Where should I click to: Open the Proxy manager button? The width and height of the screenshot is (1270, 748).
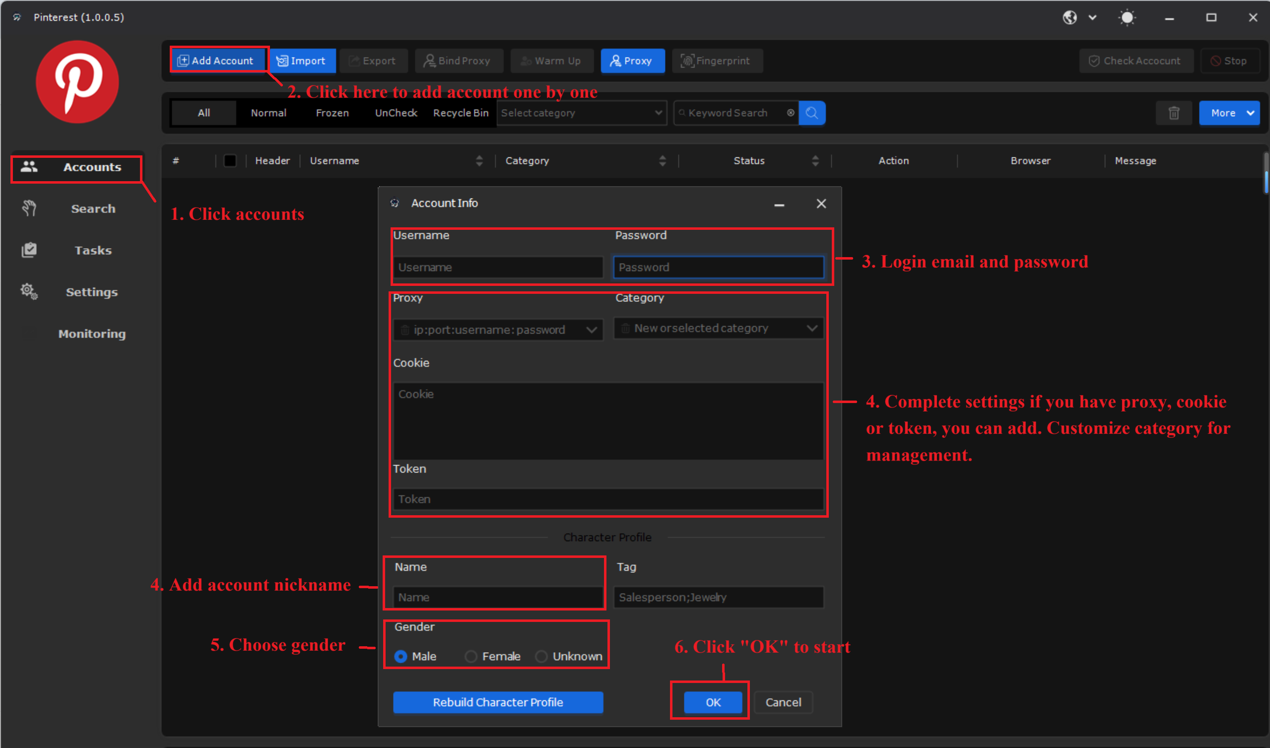(632, 61)
